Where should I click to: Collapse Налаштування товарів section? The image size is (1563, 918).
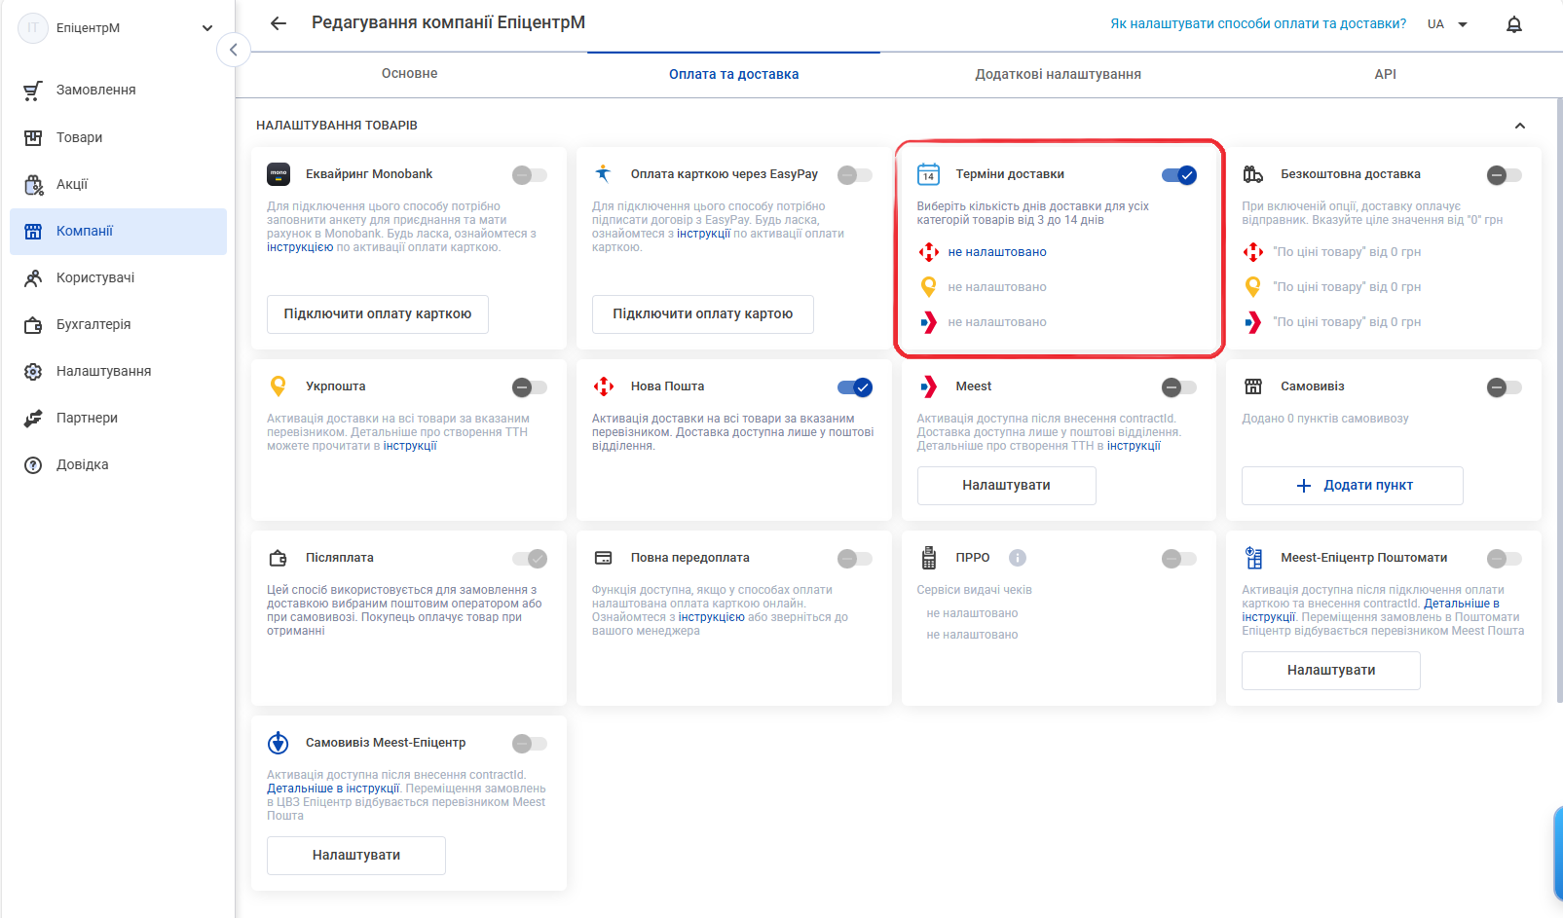1520,126
